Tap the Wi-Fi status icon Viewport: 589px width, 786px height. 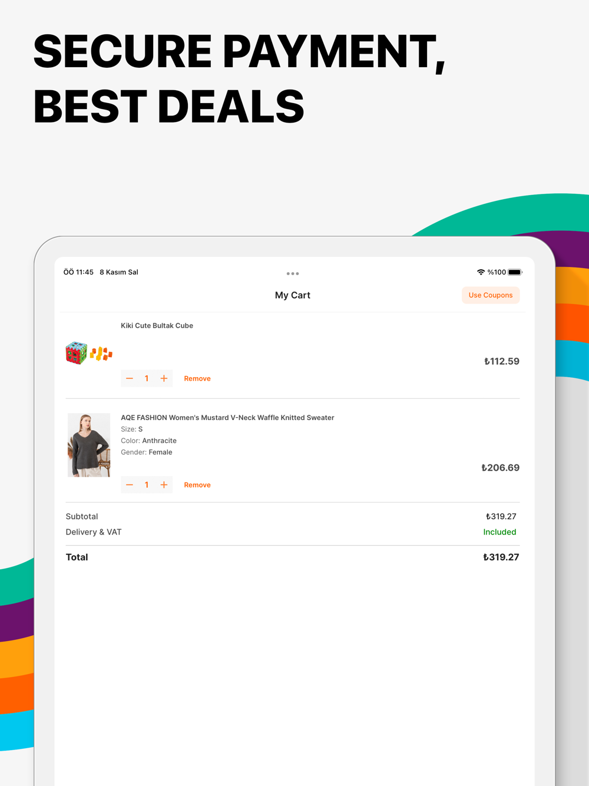tap(481, 272)
